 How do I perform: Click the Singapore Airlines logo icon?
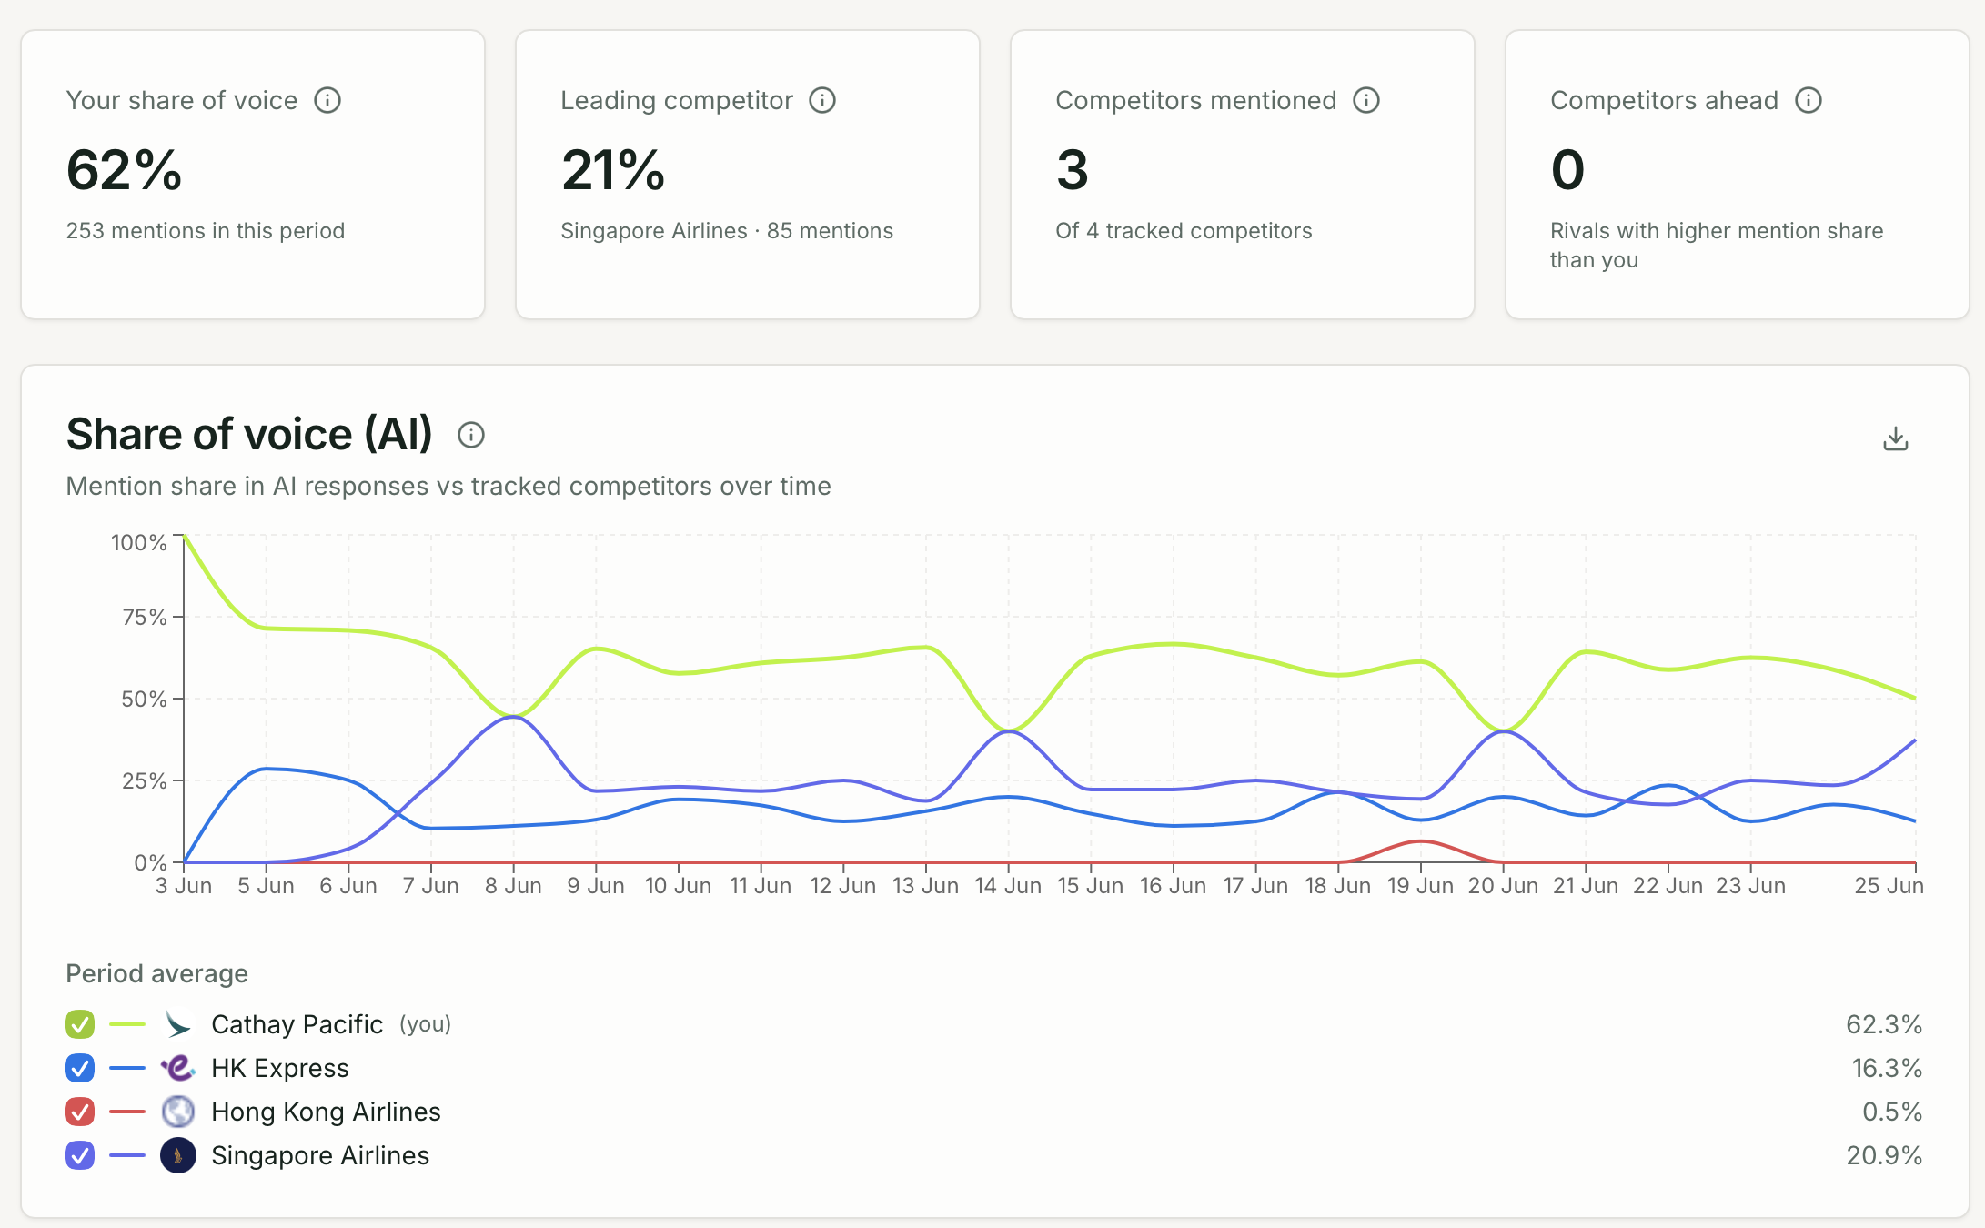(178, 1155)
